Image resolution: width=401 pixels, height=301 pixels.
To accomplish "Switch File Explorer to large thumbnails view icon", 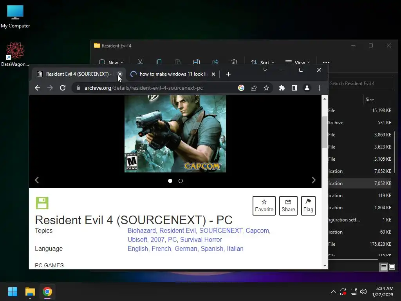I will pos(392,267).
